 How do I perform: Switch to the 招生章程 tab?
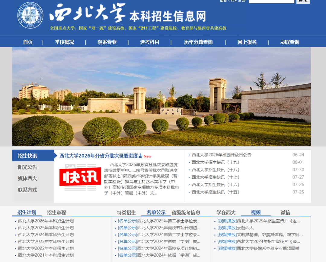[56, 212]
